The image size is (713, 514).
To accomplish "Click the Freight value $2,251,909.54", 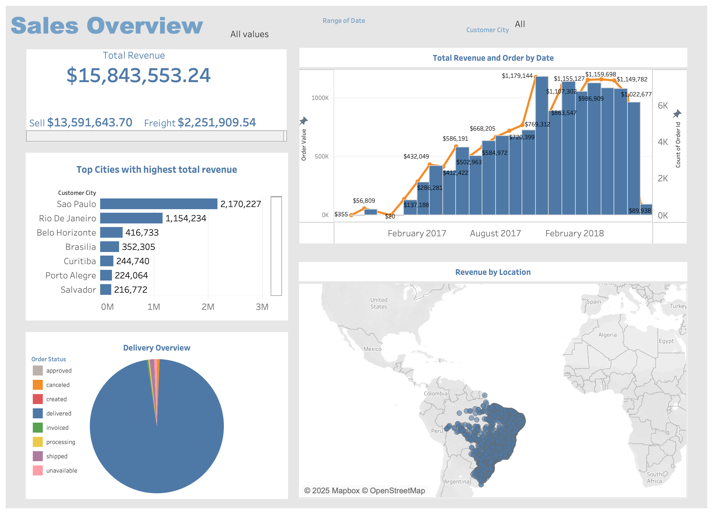I will [x=217, y=122].
